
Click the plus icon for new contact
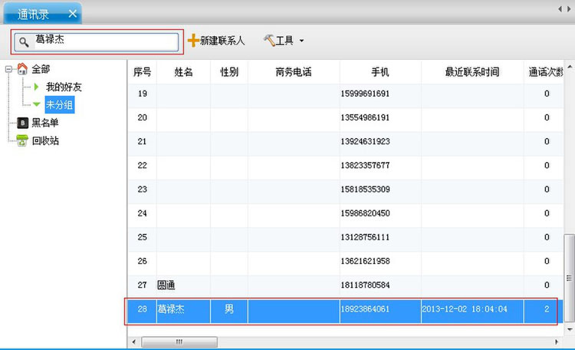[193, 41]
